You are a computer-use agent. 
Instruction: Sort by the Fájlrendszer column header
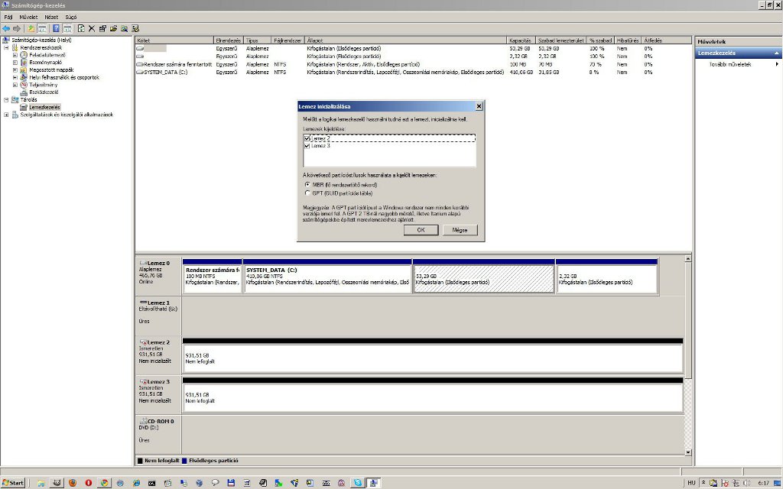(288, 40)
